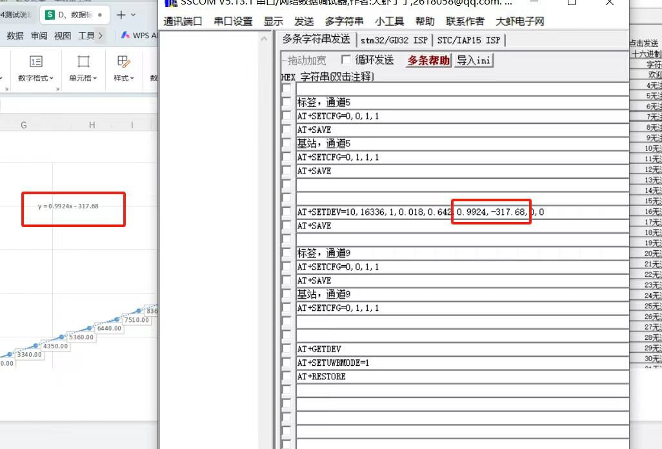Click the AT+RESTORE command field
The width and height of the screenshot is (662, 449).
pos(461,377)
